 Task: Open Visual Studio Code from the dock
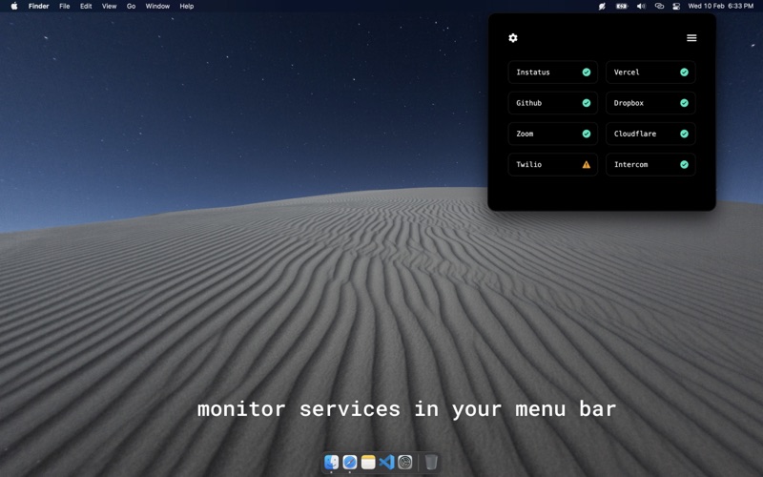pyautogui.click(x=387, y=462)
